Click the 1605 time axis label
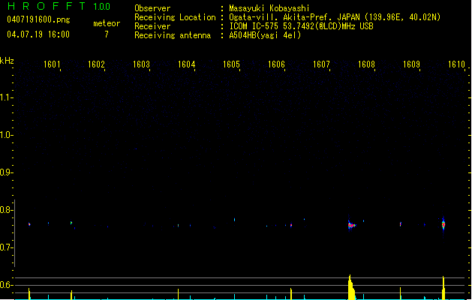The width and height of the screenshot is (472, 300). coord(231,64)
